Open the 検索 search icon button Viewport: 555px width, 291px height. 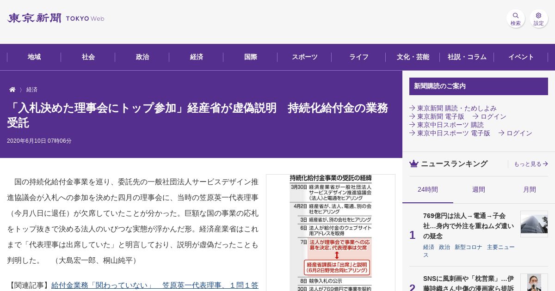click(x=516, y=18)
